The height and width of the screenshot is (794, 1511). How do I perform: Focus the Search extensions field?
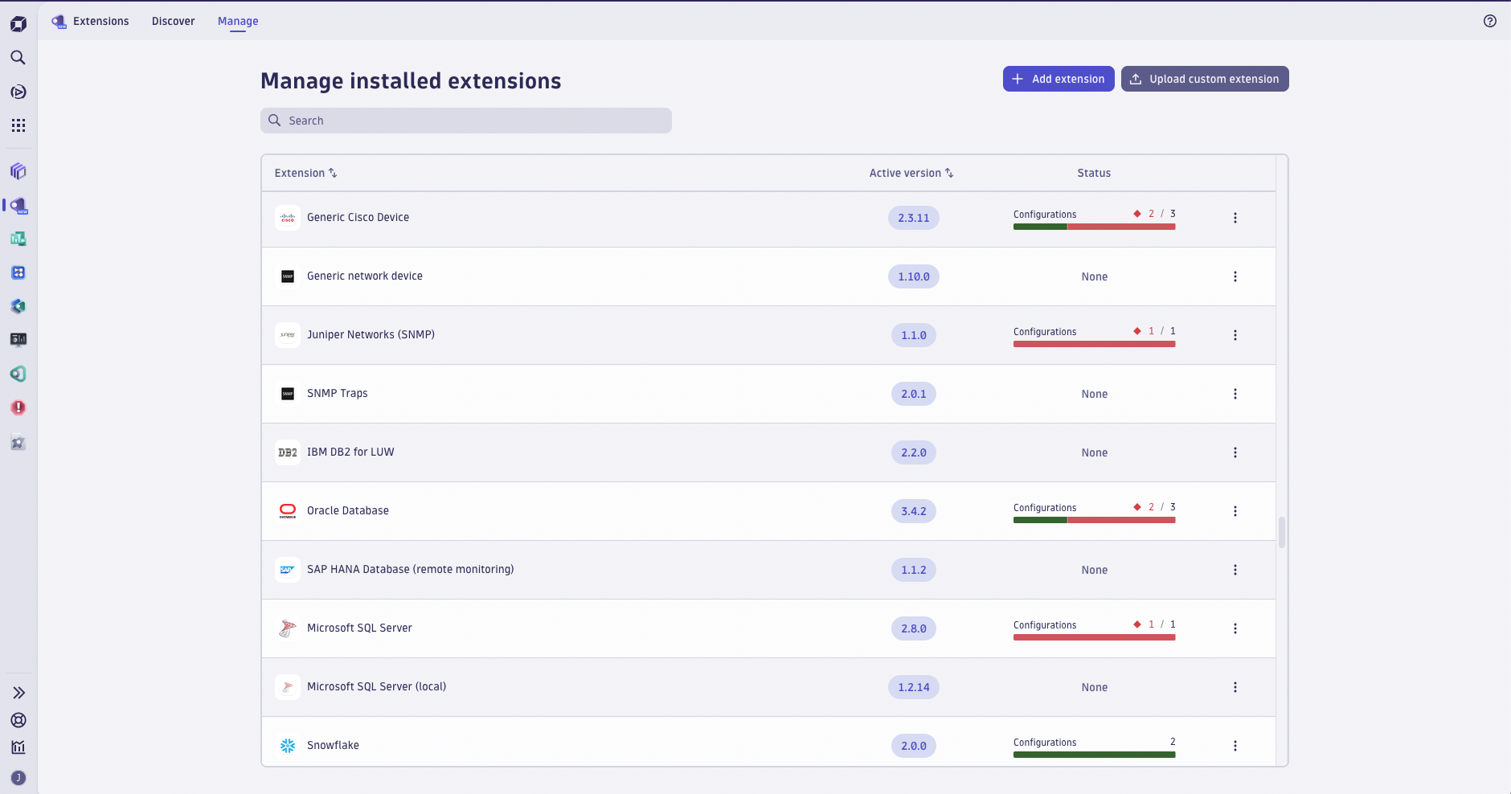coord(466,121)
